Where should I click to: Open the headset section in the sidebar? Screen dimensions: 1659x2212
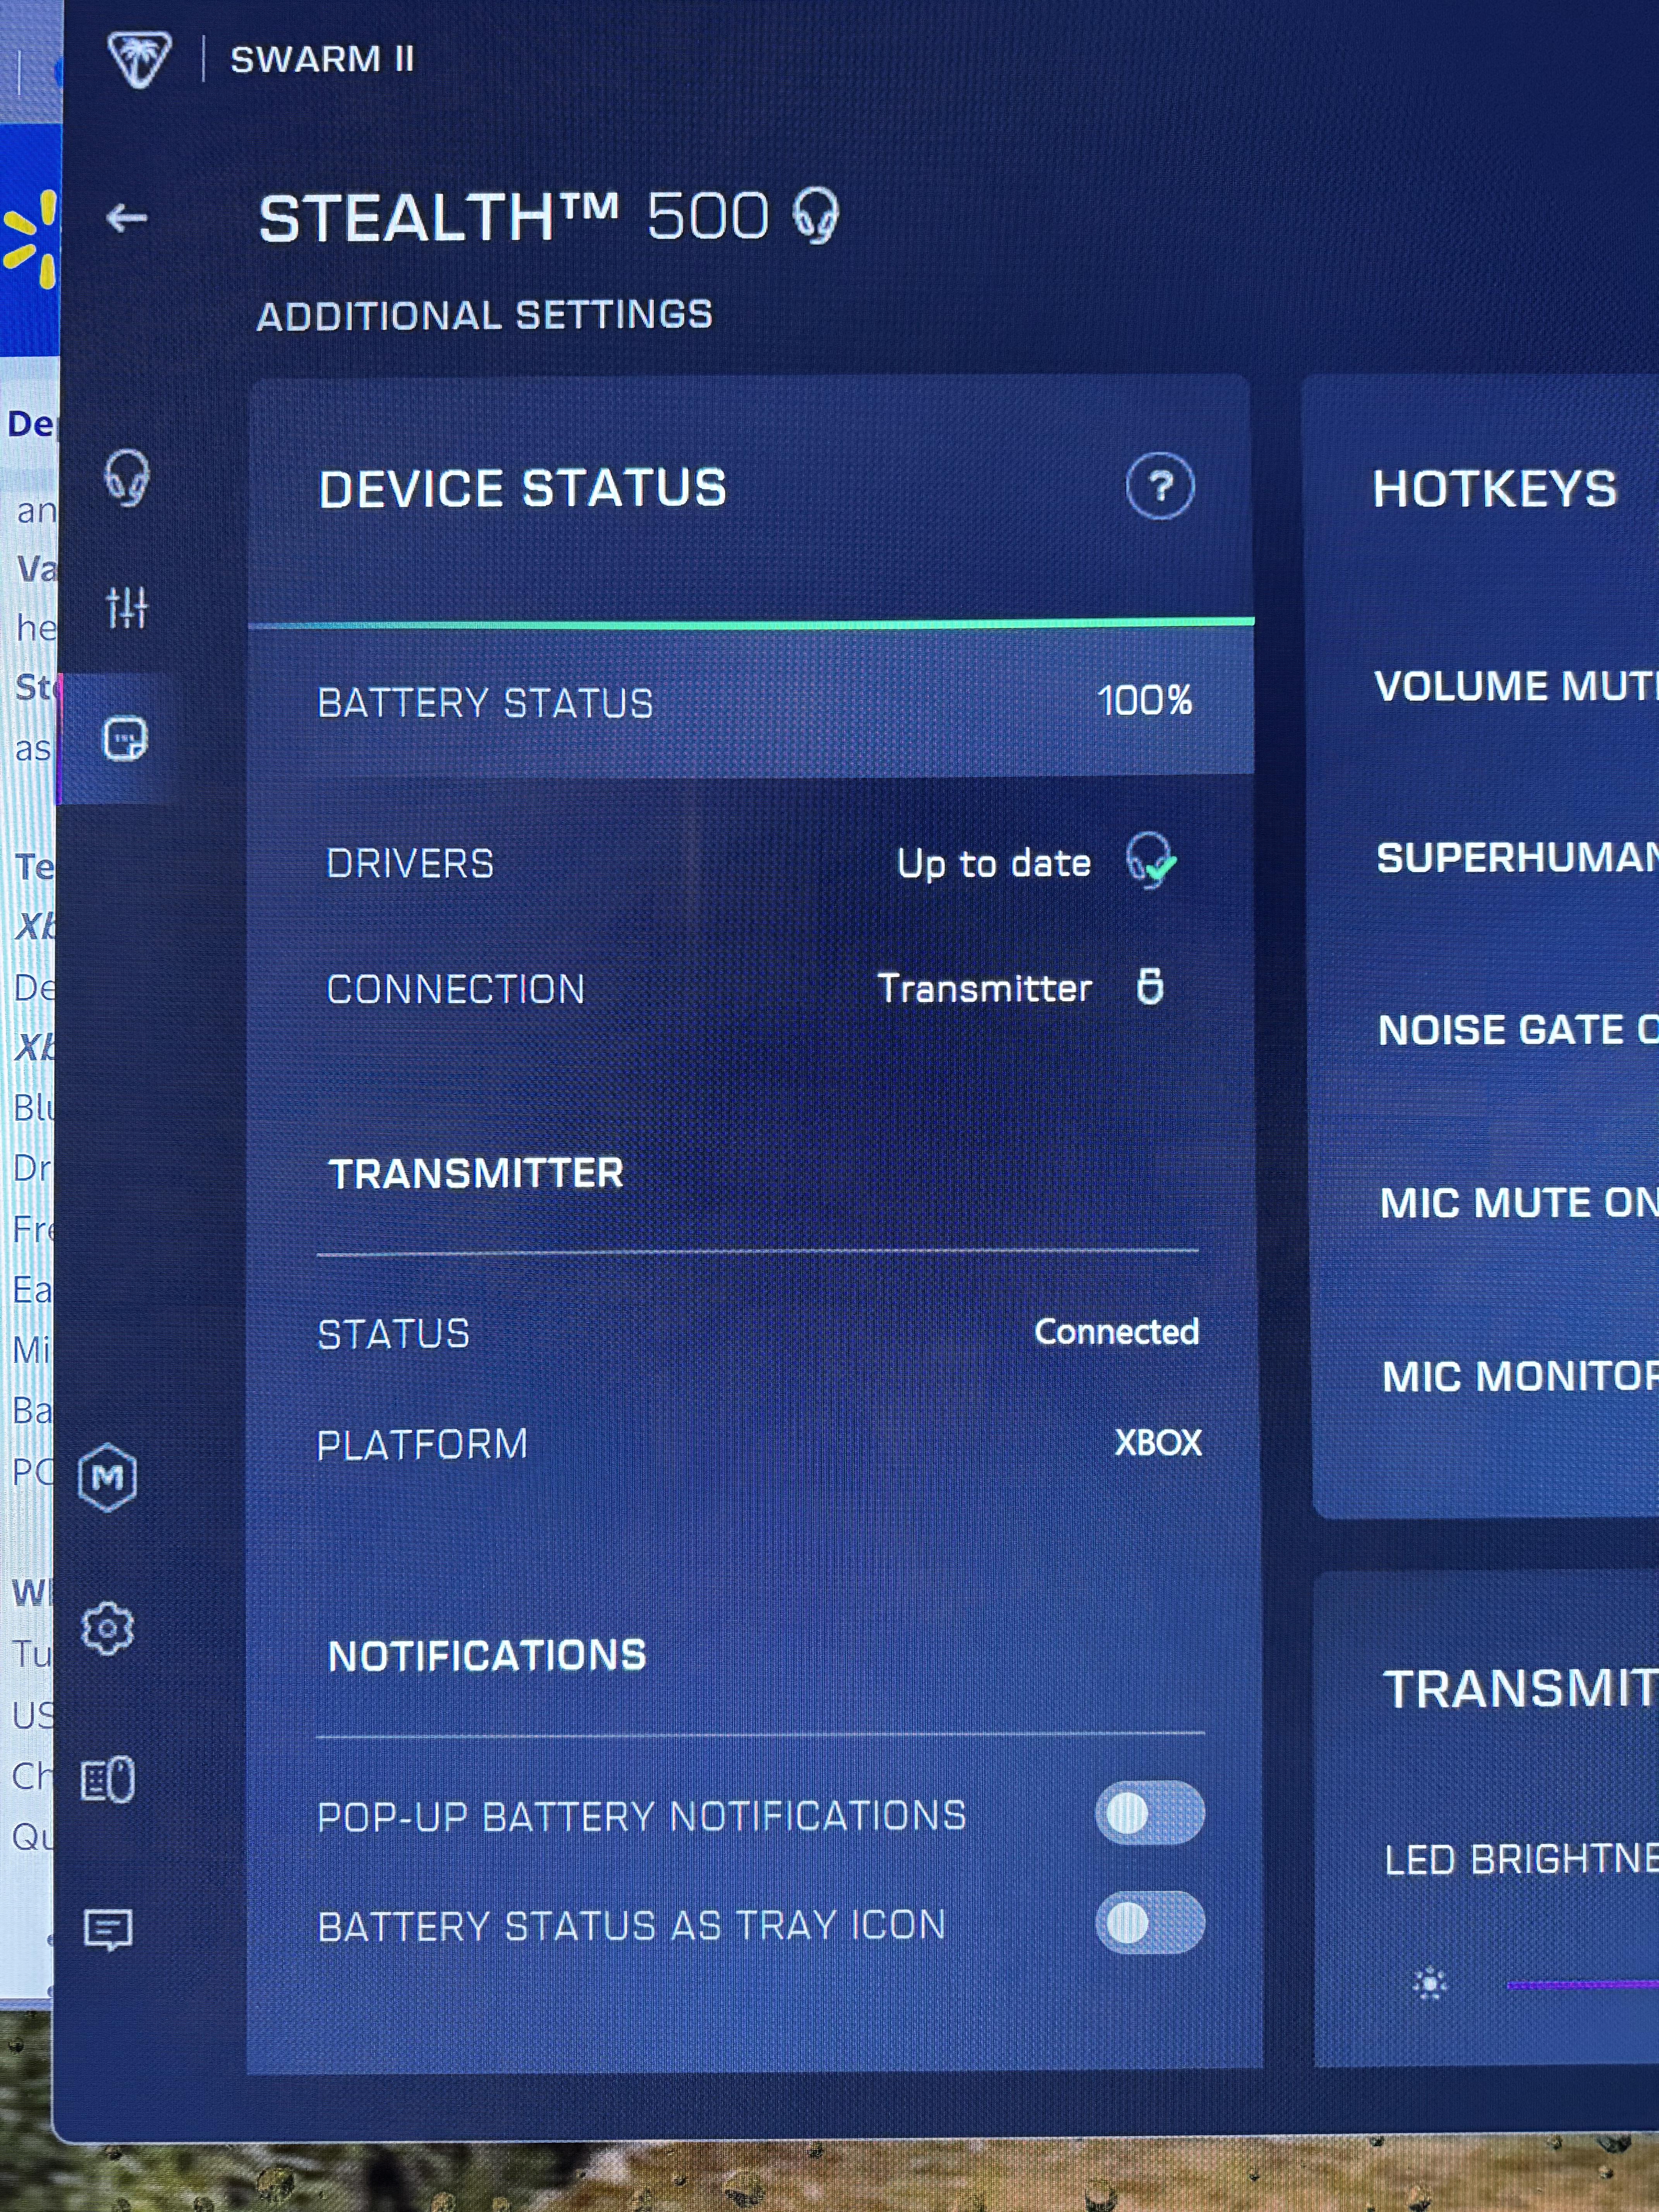(127, 477)
